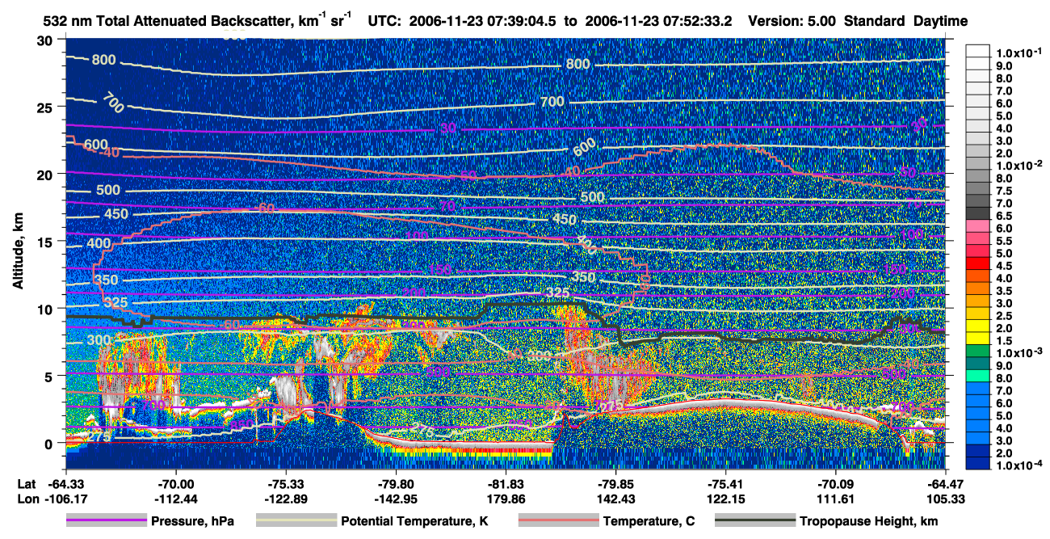Click colorbar label 1.0x10-2
This screenshot has width=1050, height=539.
(1018, 164)
